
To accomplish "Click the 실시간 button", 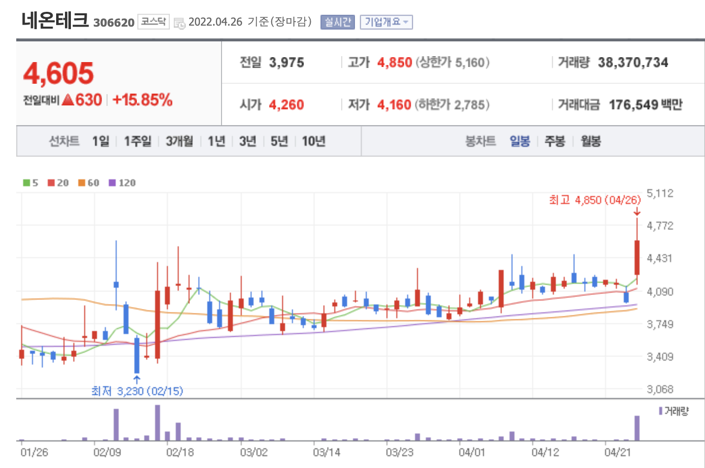I will pos(338,22).
